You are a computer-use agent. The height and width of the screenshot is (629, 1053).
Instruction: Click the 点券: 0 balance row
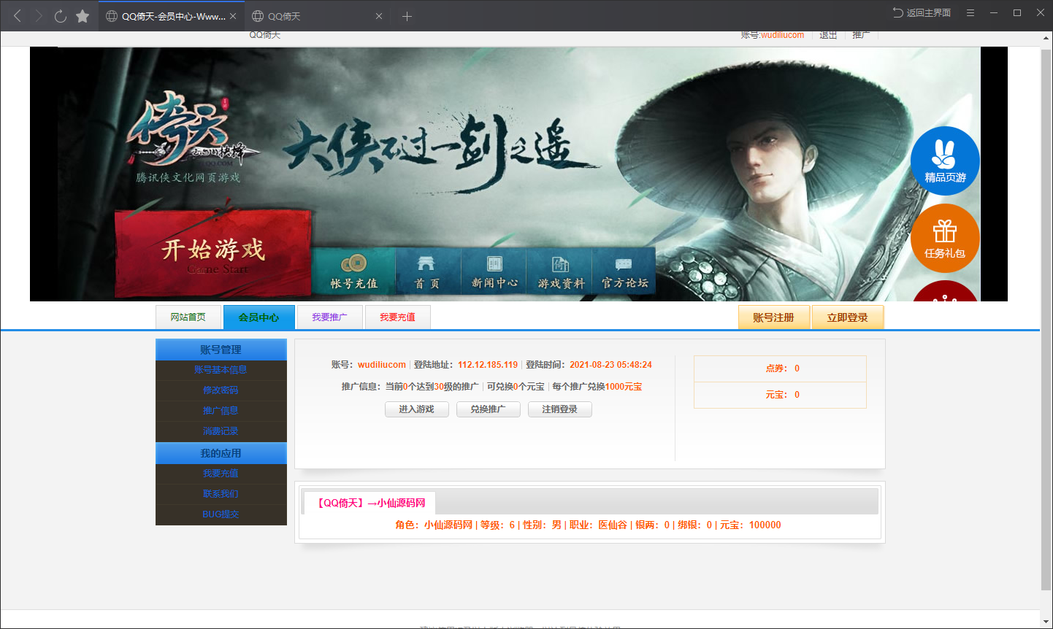pyautogui.click(x=780, y=368)
